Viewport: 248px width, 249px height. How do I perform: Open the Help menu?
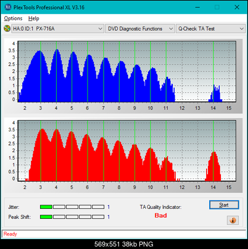pos(34,18)
